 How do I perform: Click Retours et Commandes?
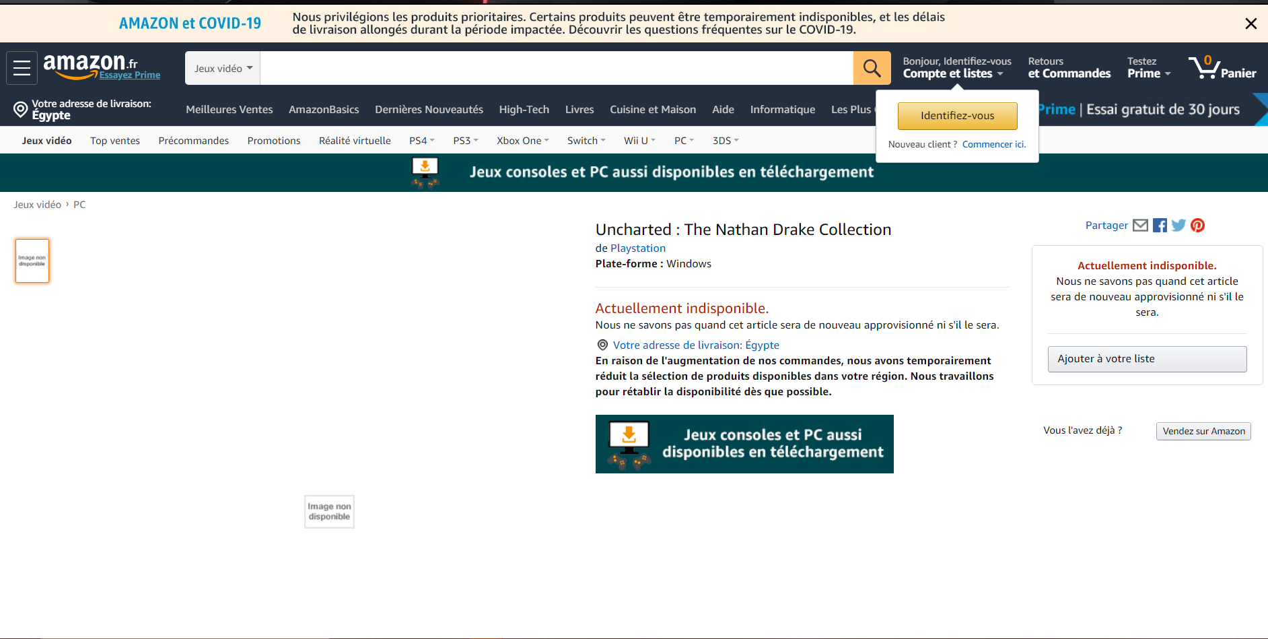1069,67
